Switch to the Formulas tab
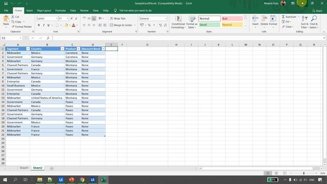This screenshot has width=327, height=184. (60, 10)
